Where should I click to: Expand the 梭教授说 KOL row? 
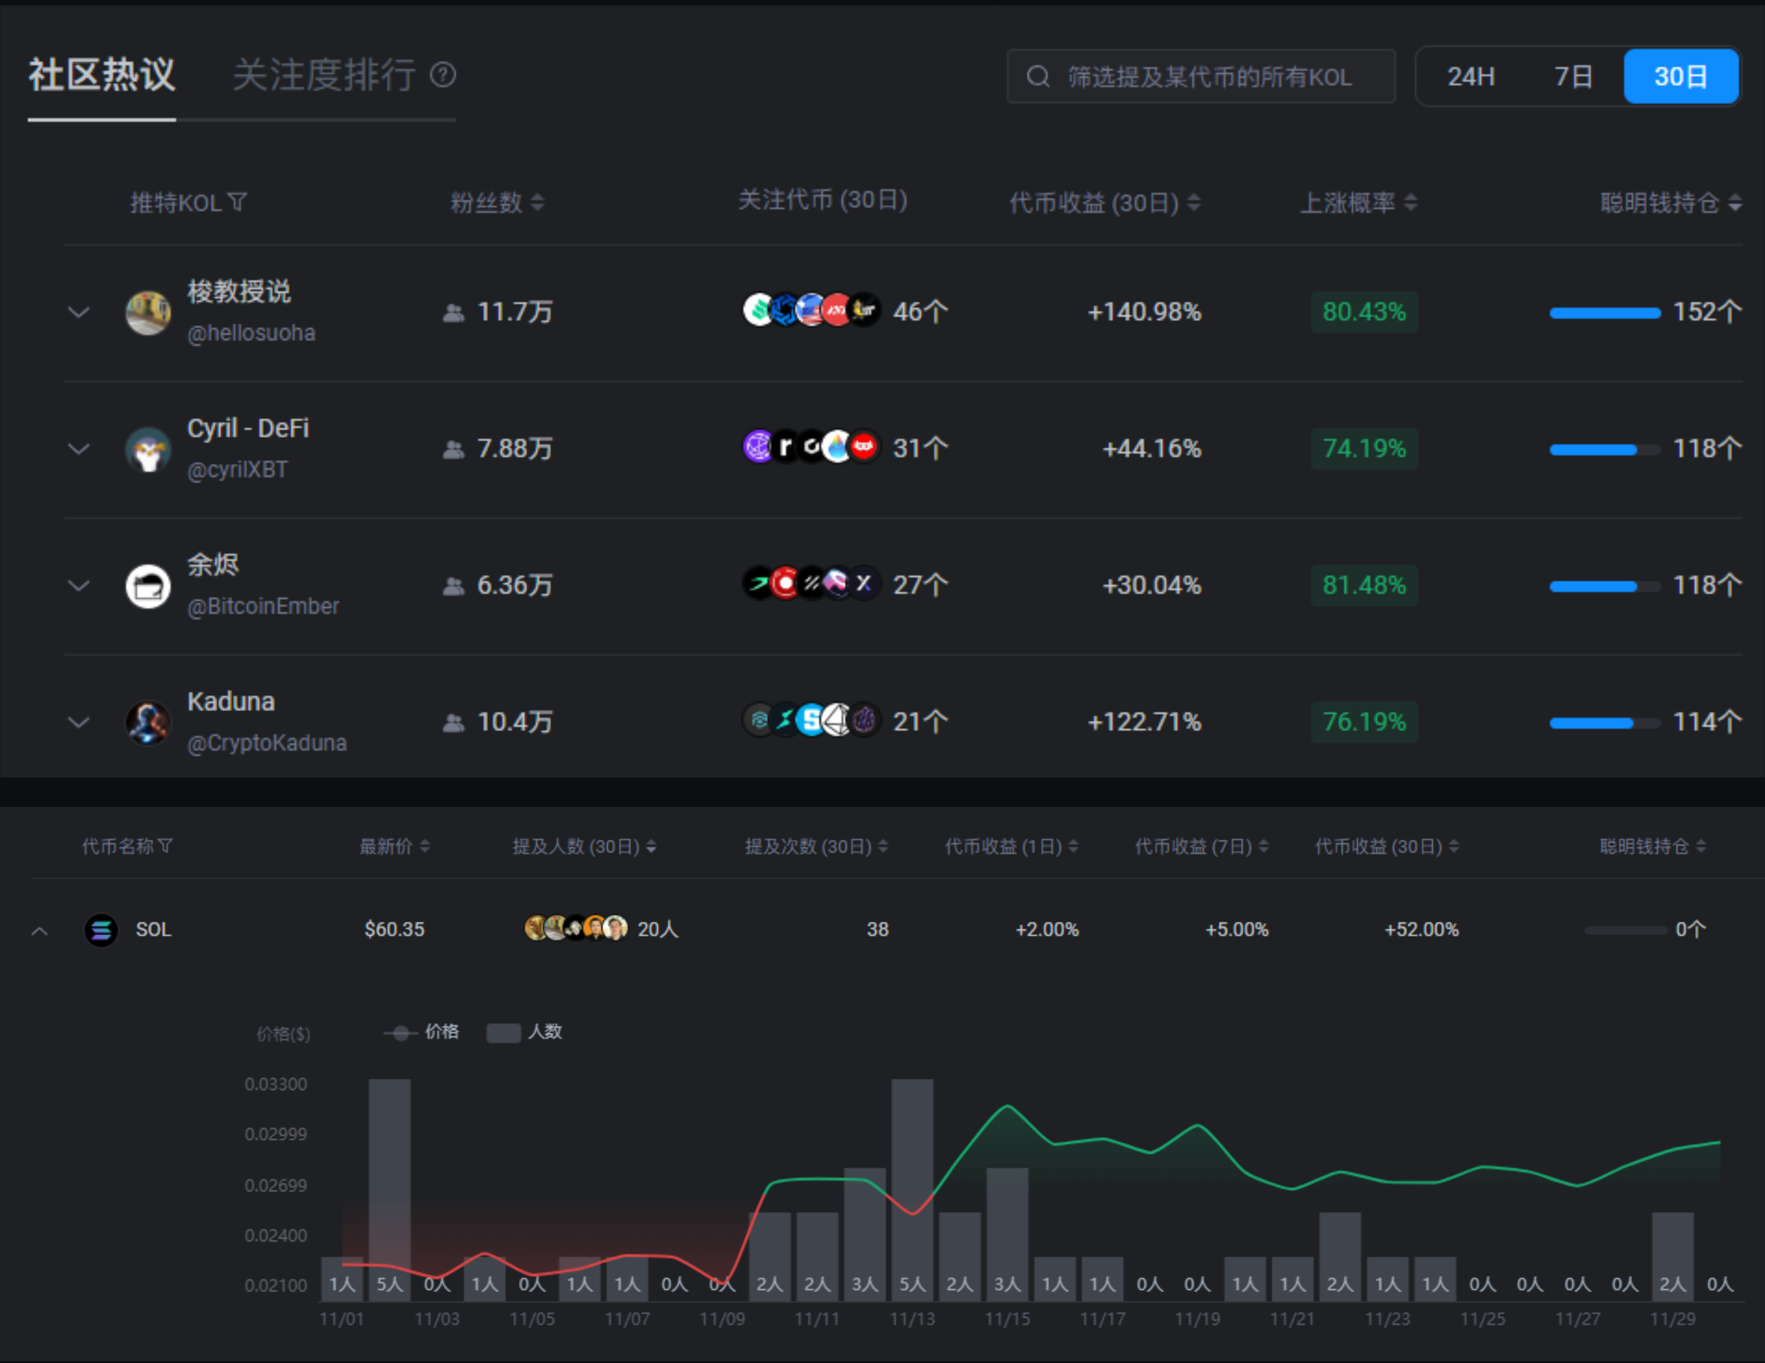point(78,312)
